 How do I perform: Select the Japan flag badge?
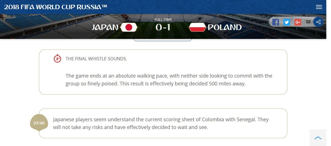coord(129,27)
